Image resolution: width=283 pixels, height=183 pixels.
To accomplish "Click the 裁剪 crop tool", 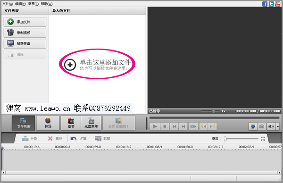I will pos(102,139).
